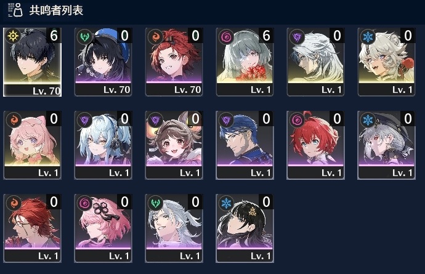The height and width of the screenshot is (274, 425).
Task: Click Aero icon on blue beret girl card
Action: coord(84,36)
